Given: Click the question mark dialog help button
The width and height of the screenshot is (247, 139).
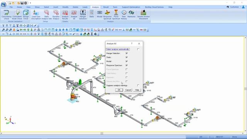Looking at the screenshot, I should point(132,44).
